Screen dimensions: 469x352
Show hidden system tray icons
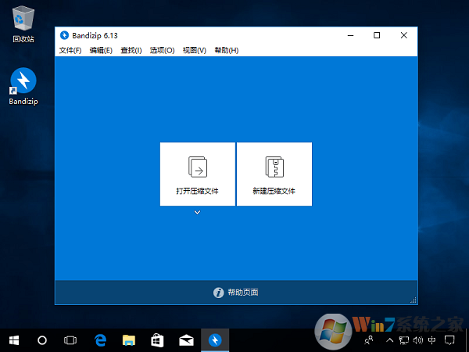point(388,340)
